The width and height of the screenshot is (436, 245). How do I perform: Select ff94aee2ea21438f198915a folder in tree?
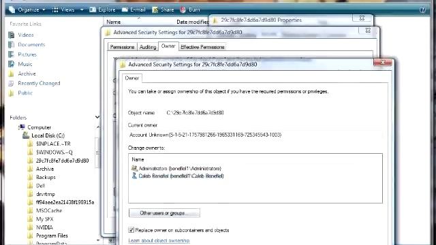(65, 202)
